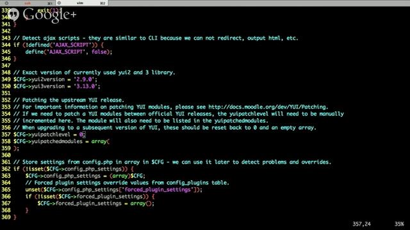
Task: Click line number 352
Action: pyautogui.click(x=6, y=100)
